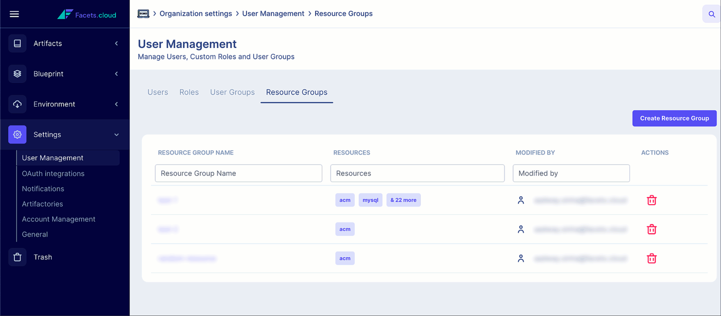Expand the Artifacts menu chevron
The height and width of the screenshot is (316, 721).
point(116,43)
